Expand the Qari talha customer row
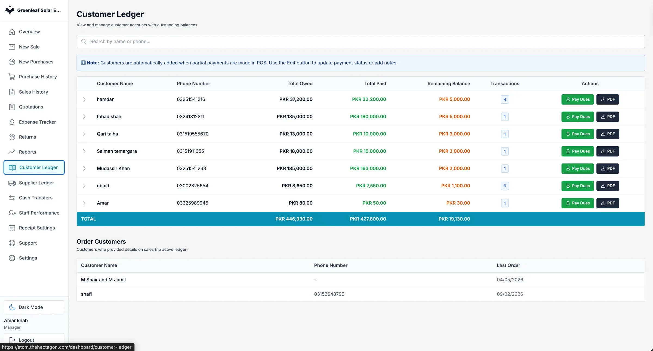Viewport: 653px width, 351px height. [x=84, y=134]
